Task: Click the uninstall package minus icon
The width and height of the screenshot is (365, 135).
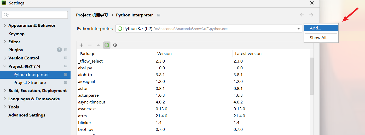Action: point(90,45)
